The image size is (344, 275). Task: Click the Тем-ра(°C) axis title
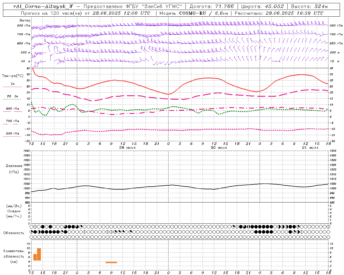point(13,76)
